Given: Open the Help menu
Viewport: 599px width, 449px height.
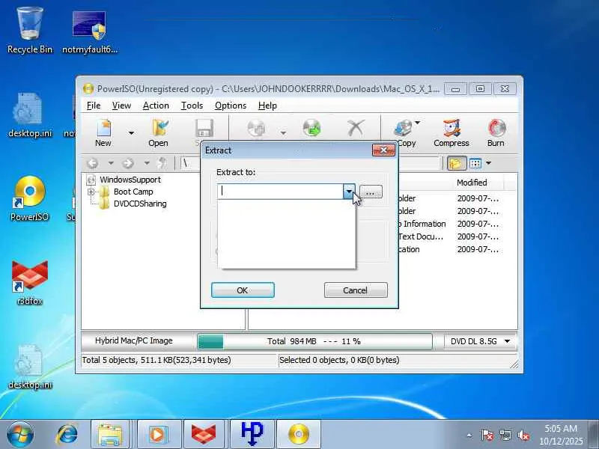Looking at the screenshot, I should pyautogui.click(x=267, y=106).
